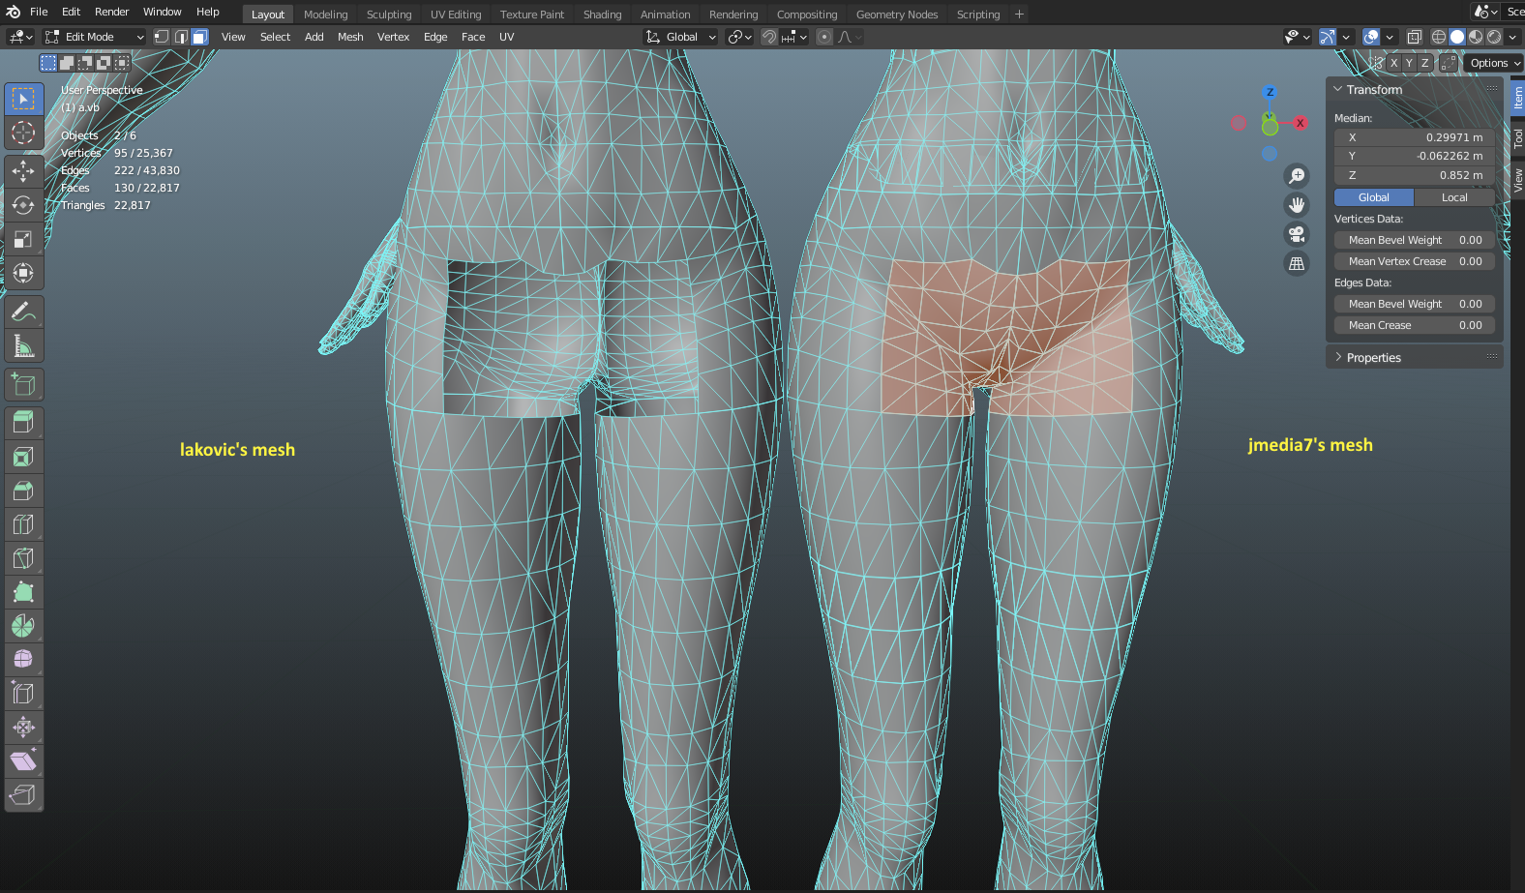Switch to material preview shading

1476,37
